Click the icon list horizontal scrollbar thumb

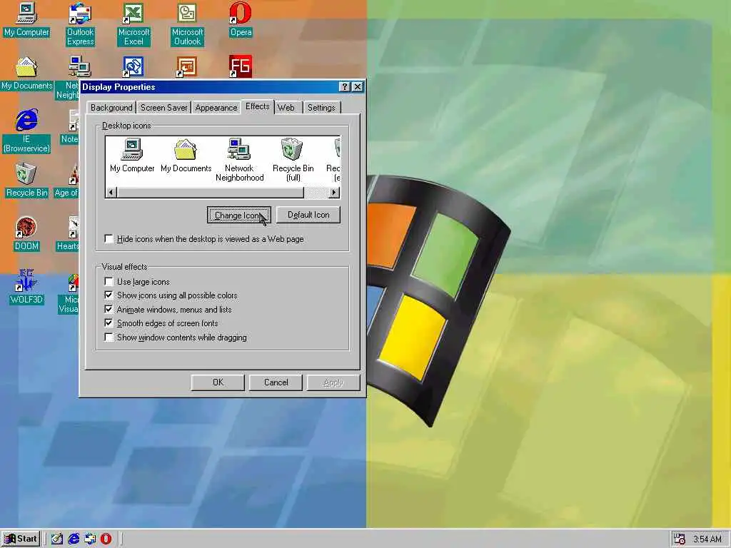point(210,192)
